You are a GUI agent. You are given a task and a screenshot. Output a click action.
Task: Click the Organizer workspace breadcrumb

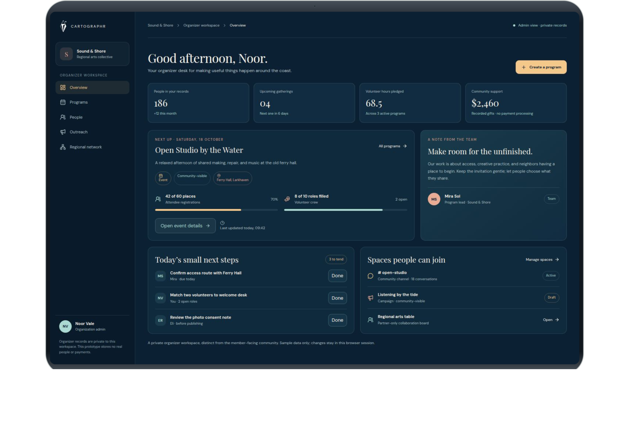click(201, 25)
